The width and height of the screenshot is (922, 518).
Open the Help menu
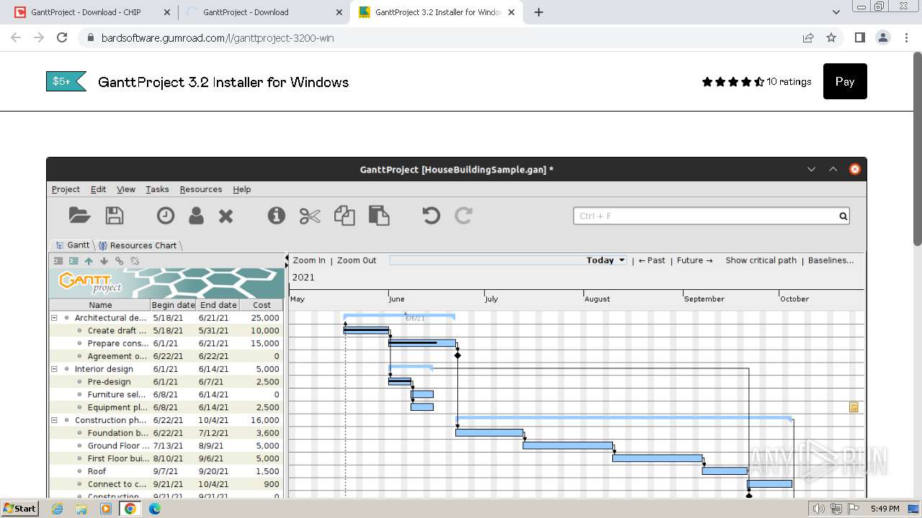(x=242, y=189)
